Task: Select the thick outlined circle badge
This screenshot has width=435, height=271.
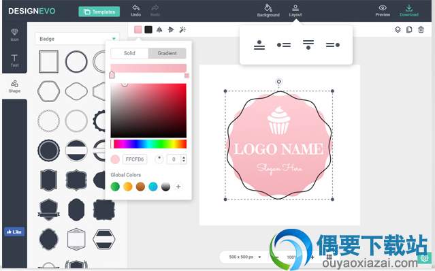Action: click(x=76, y=61)
